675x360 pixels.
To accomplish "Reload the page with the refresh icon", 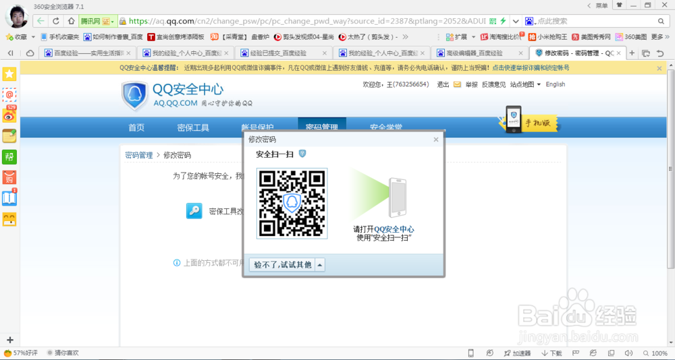I will (x=56, y=21).
